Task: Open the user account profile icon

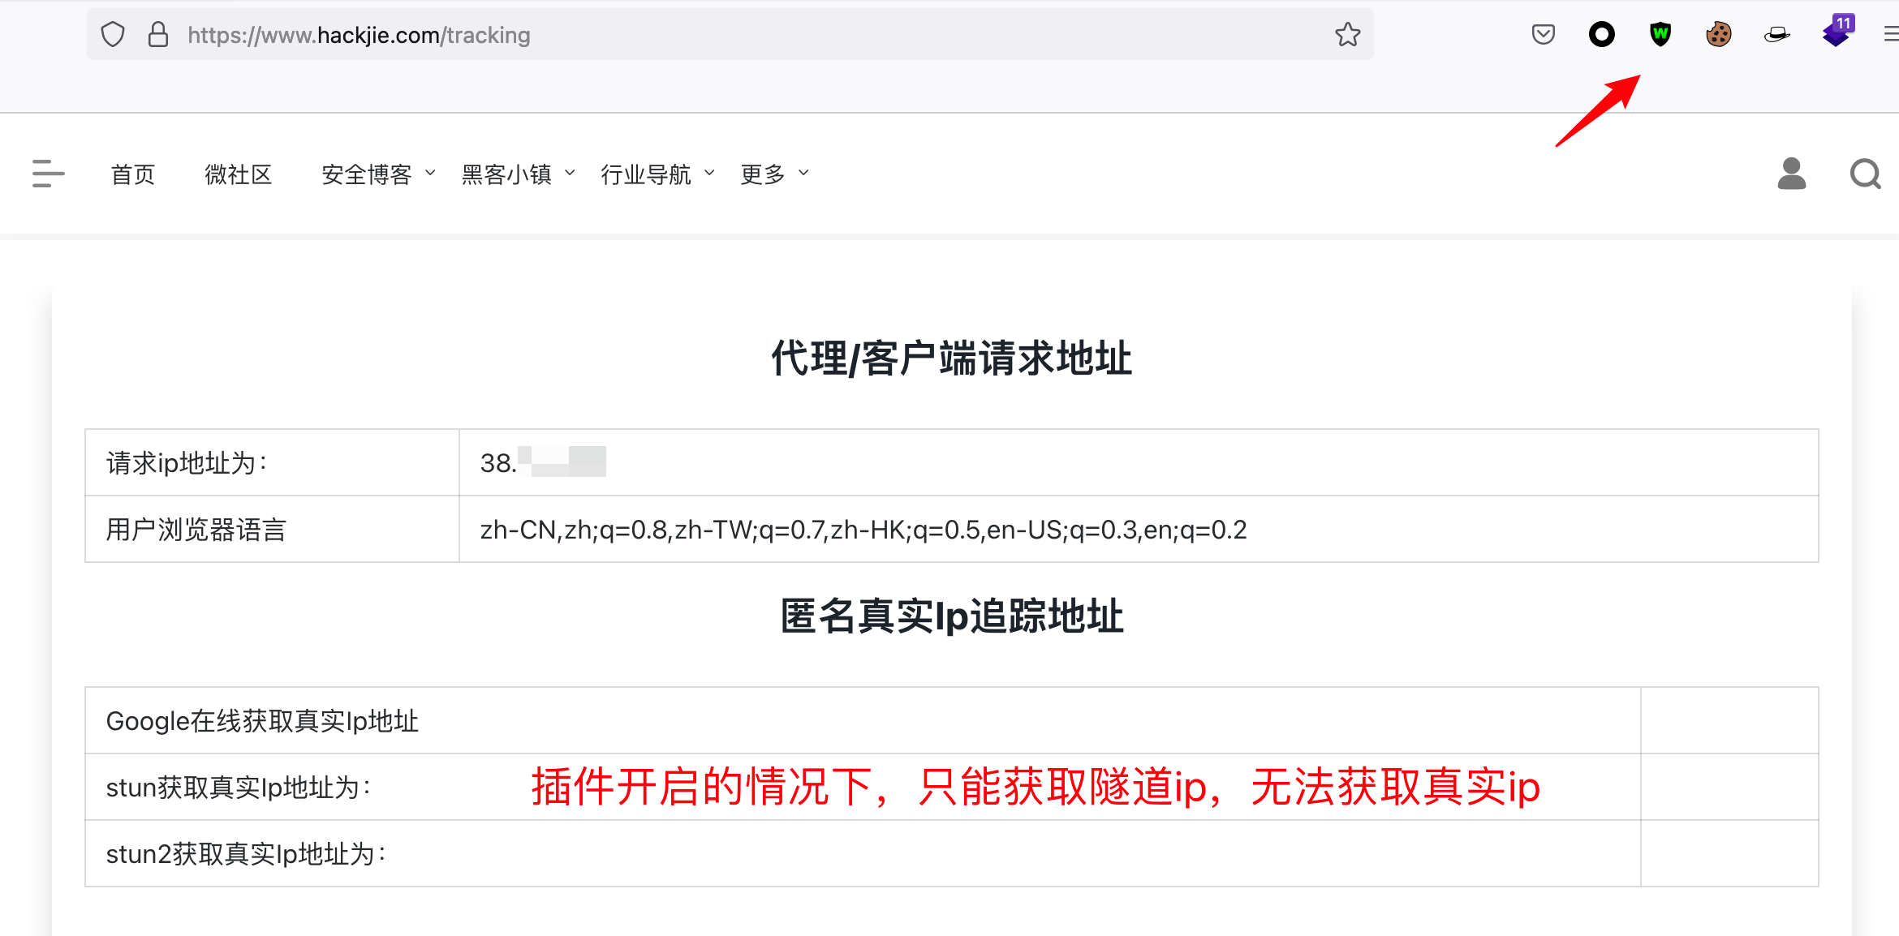Action: [1791, 174]
